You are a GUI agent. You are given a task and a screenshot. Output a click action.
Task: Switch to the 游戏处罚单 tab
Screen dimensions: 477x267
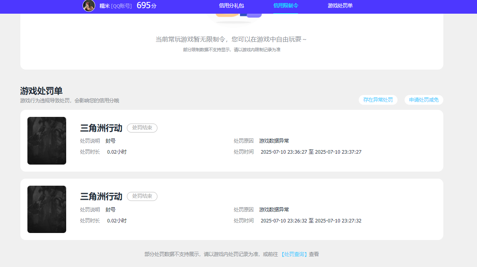[x=339, y=6]
